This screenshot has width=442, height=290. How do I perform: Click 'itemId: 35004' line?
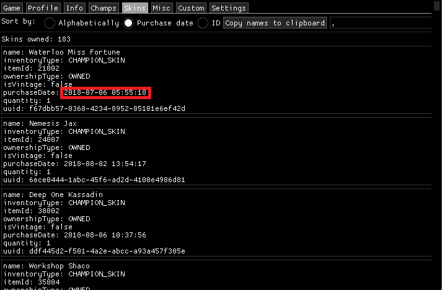[31, 282]
